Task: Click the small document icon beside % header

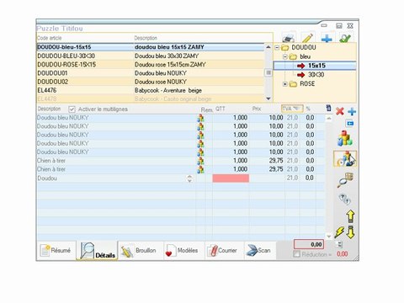Action: pyautogui.click(x=328, y=109)
